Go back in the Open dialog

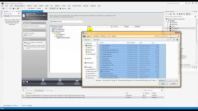click(x=84, y=36)
